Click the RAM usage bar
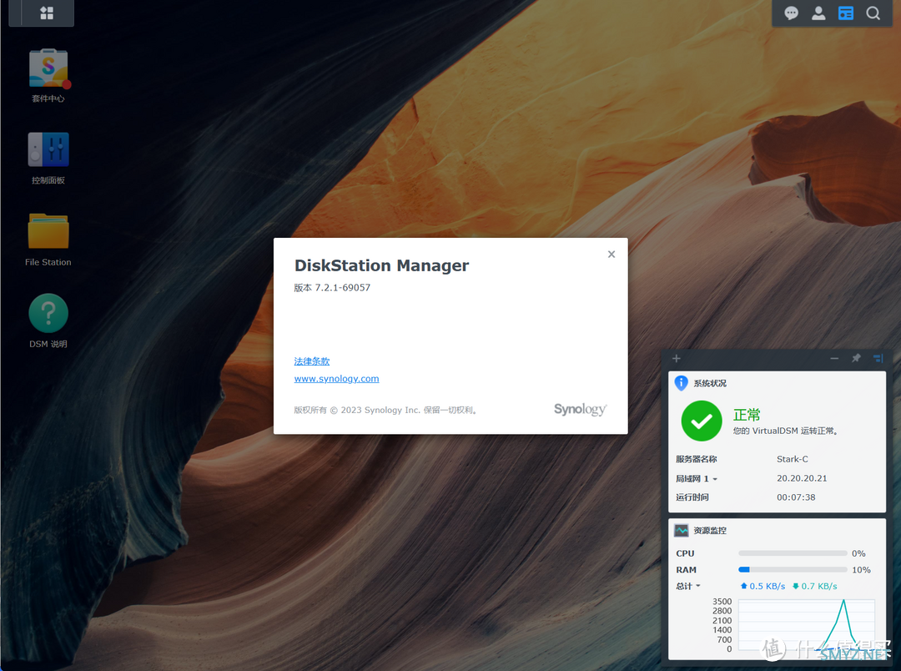The image size is (901, 671). click(793, 570)
